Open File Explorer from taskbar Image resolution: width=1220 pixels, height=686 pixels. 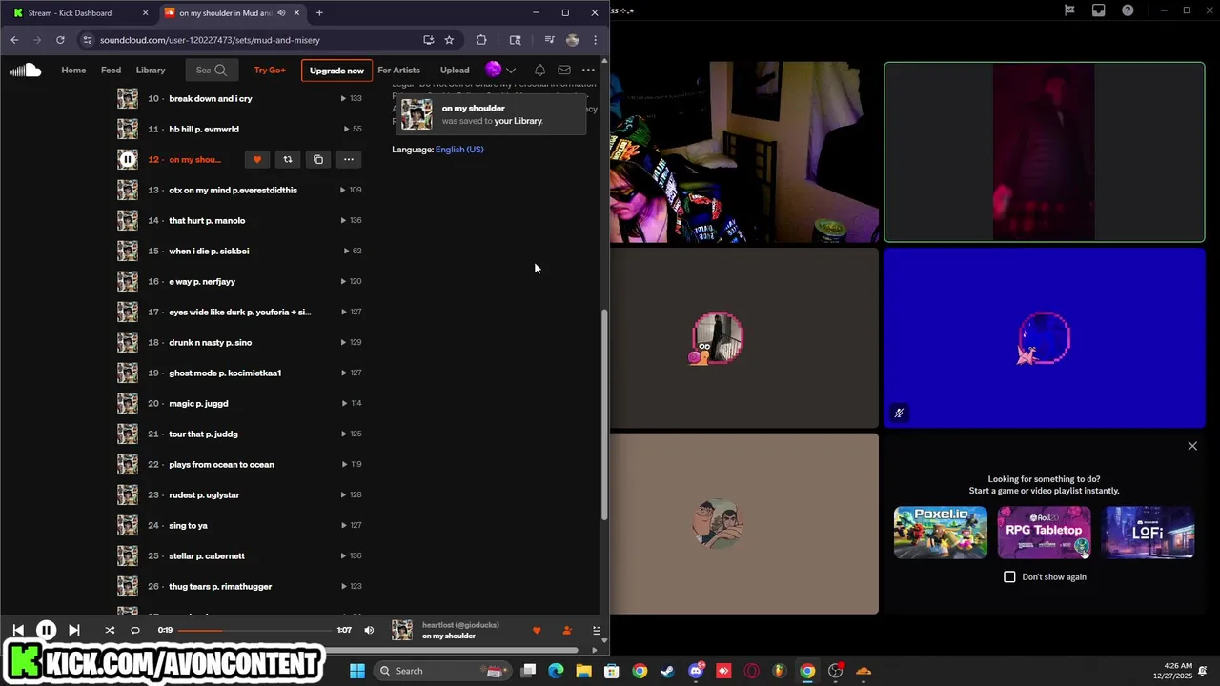[x=583, y=671]
